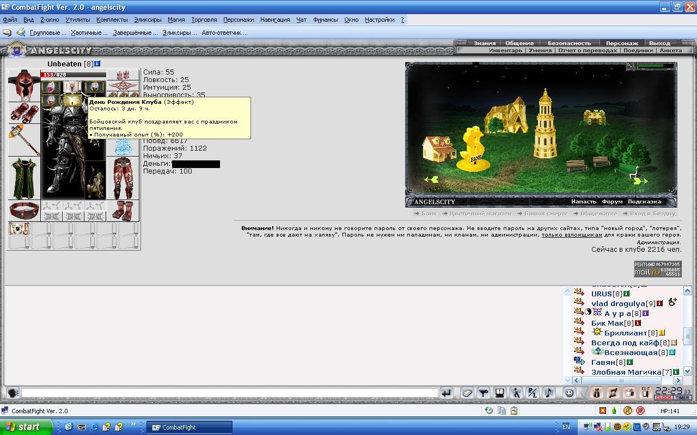Click the funnel filter icon
The image size is (697, 435).
tap(483, 393)
